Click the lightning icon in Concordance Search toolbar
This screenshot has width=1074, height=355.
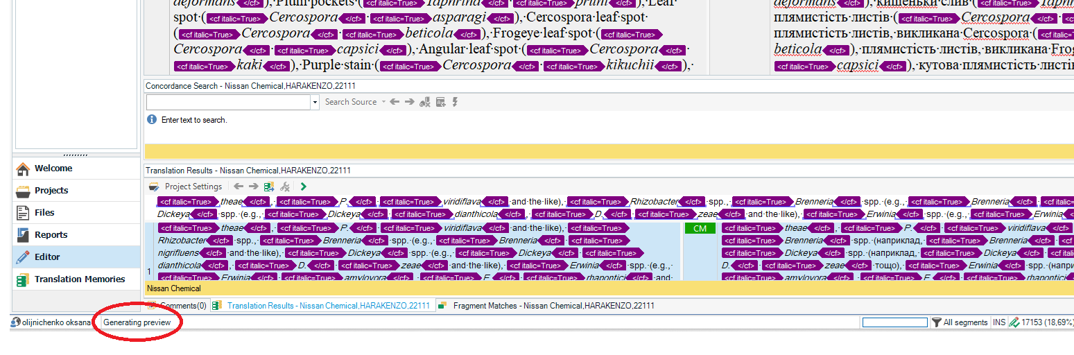(x=456, y=102)
